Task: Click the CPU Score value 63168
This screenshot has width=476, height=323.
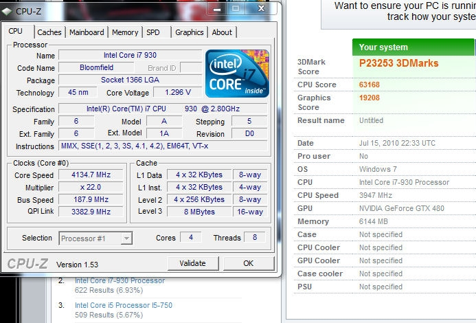Action: tap(369, 85)
